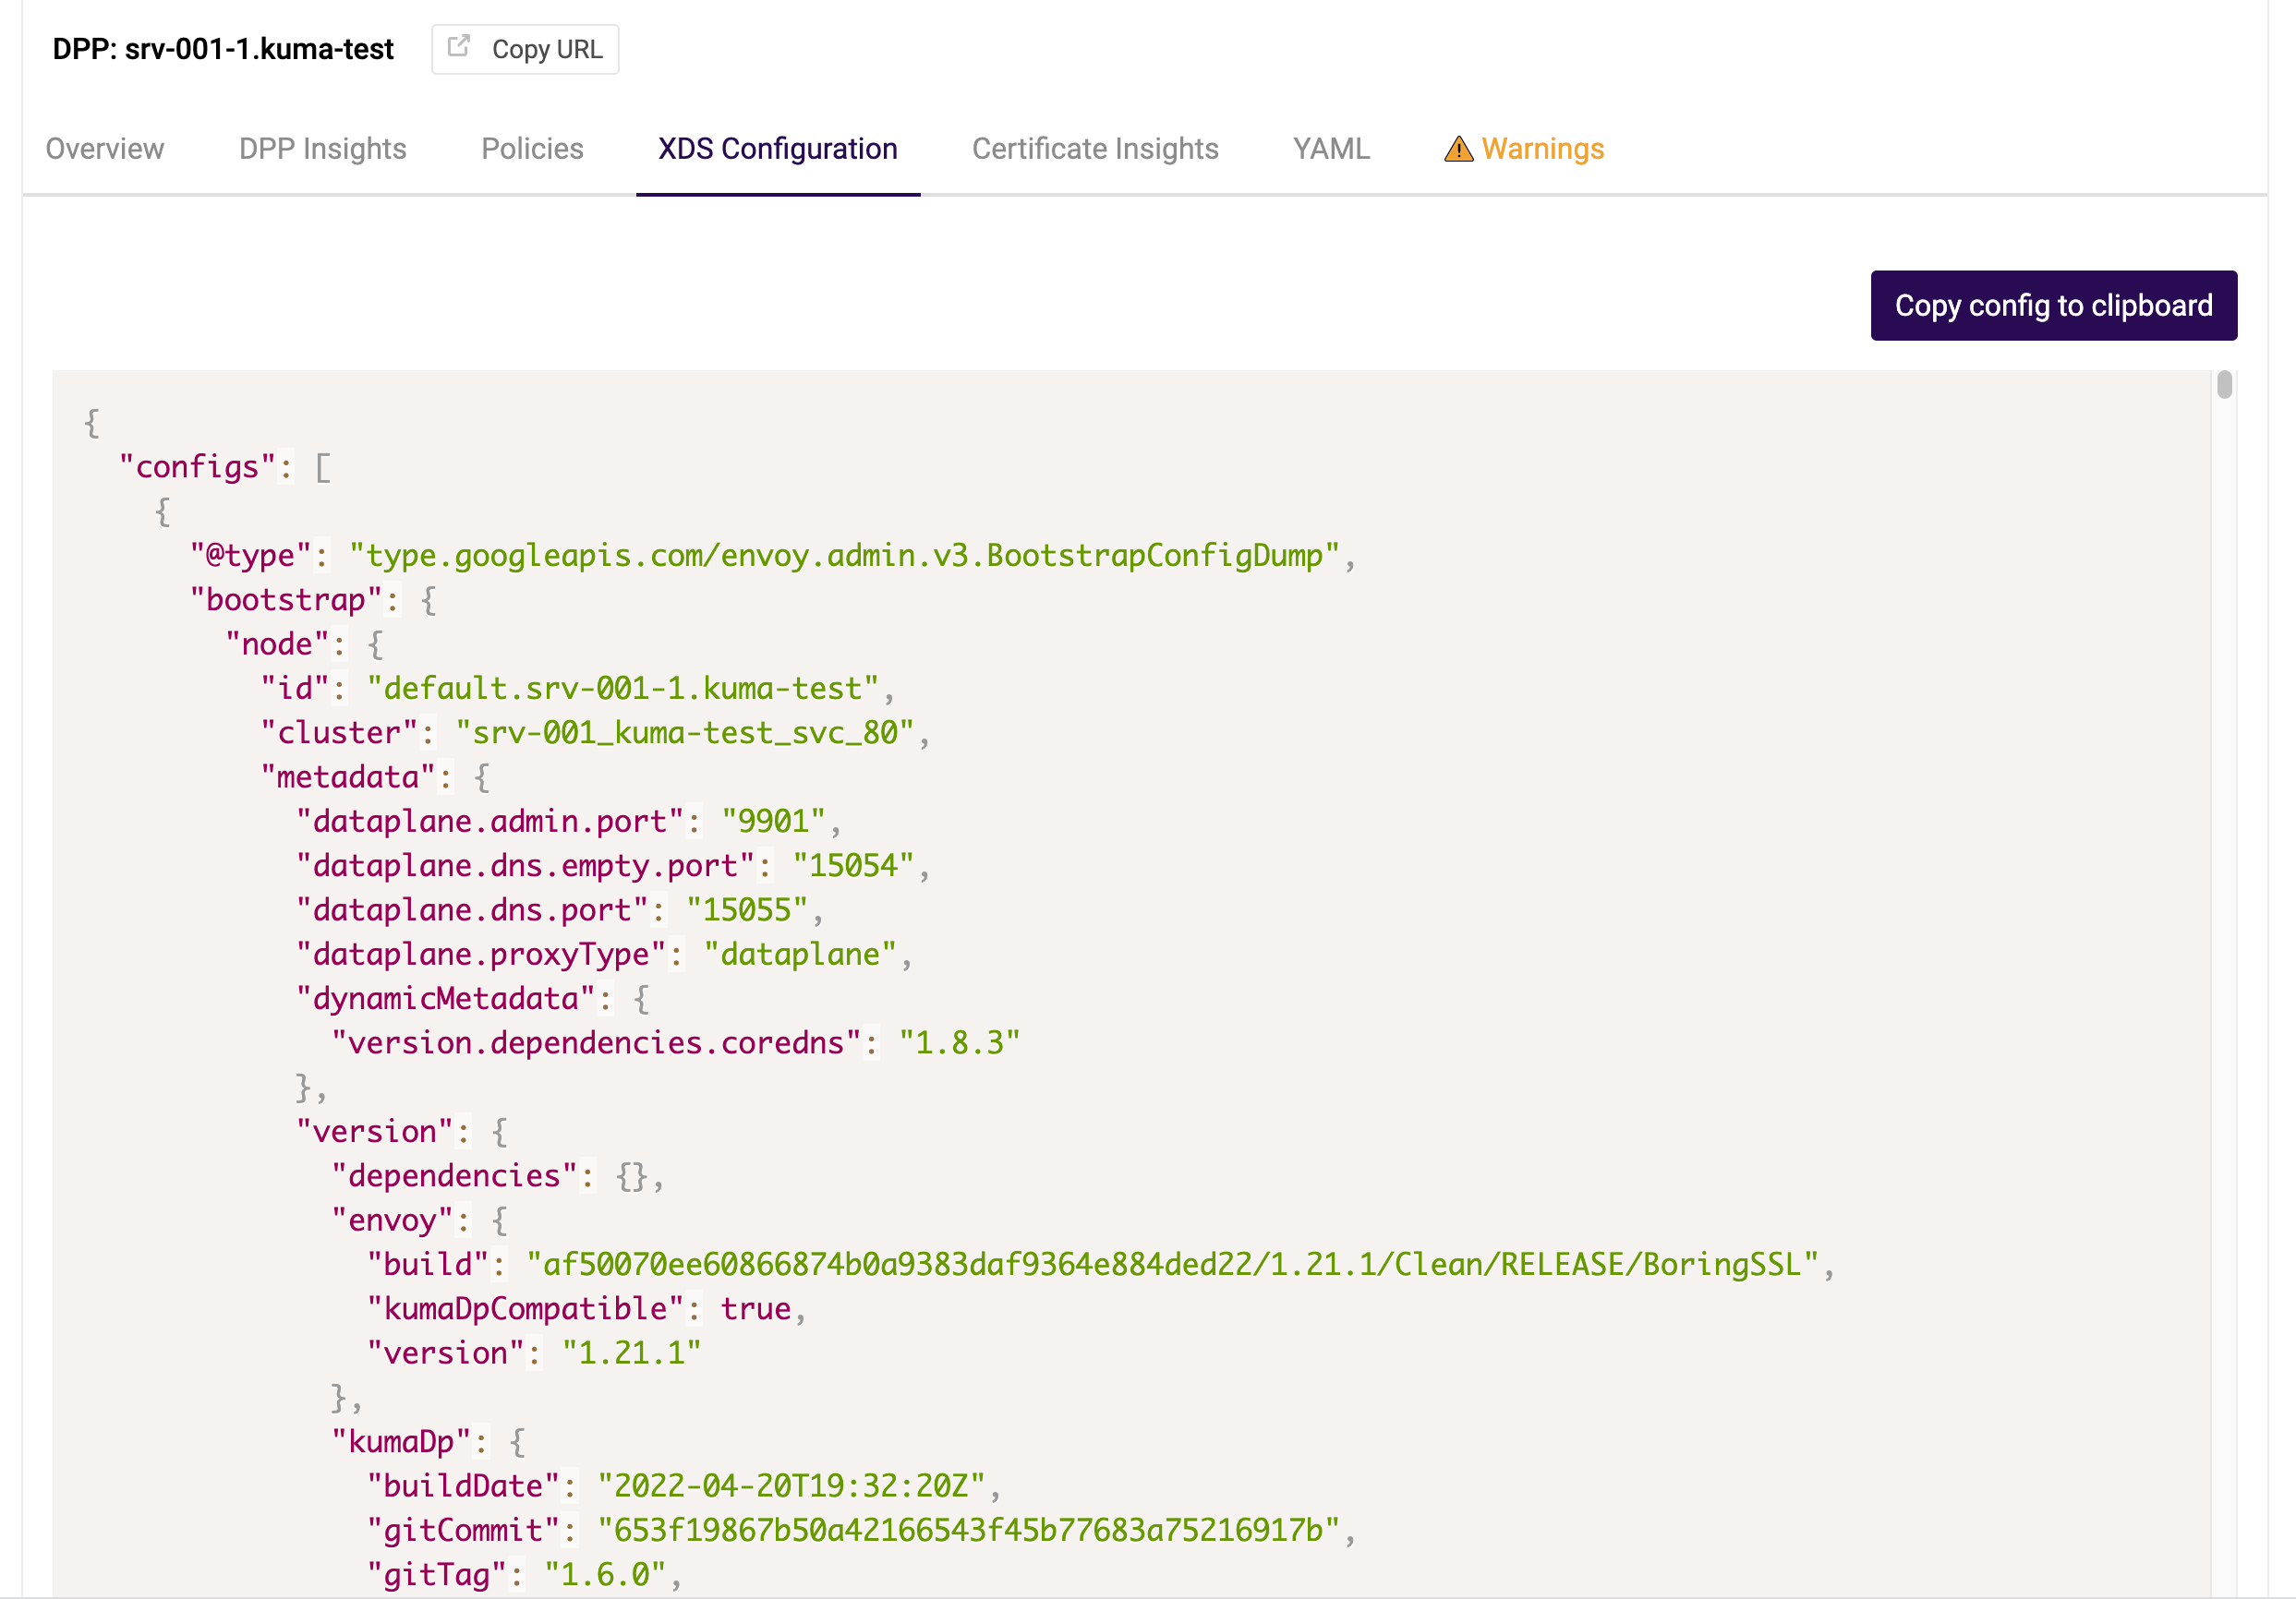
Task: Click the external link icon beside Copy URL
Action: point(458,47)
